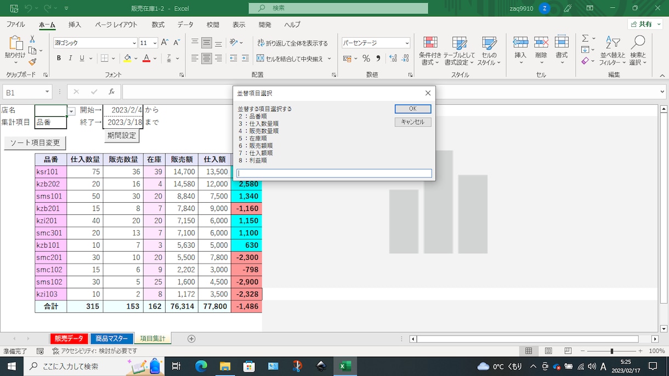Click the zoom slider in status bar
Viewport: 669px width, 376px height.
(611, 351)
